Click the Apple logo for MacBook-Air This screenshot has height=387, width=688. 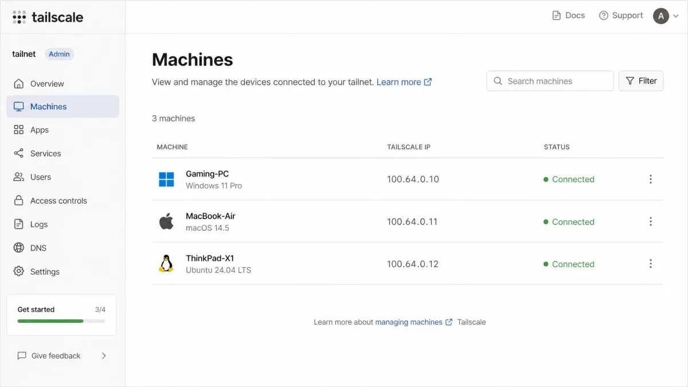pyautogui.click(x=166, y=221)
